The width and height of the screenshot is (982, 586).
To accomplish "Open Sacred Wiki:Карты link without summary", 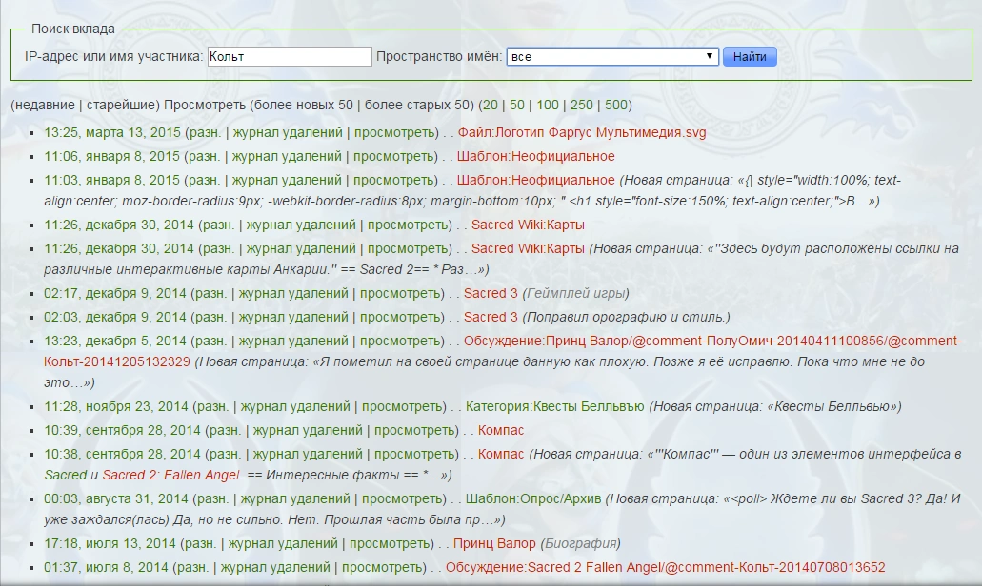I will (x=528, y=225).
